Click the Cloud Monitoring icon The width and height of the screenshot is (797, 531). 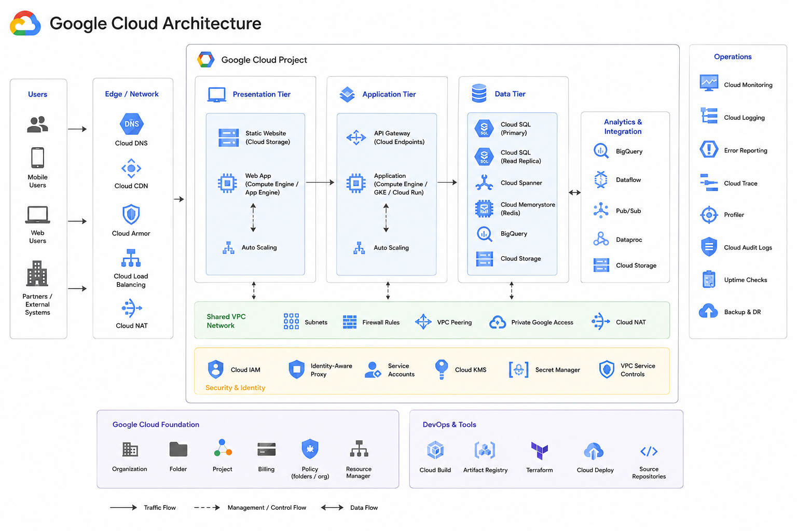[709, 83]
